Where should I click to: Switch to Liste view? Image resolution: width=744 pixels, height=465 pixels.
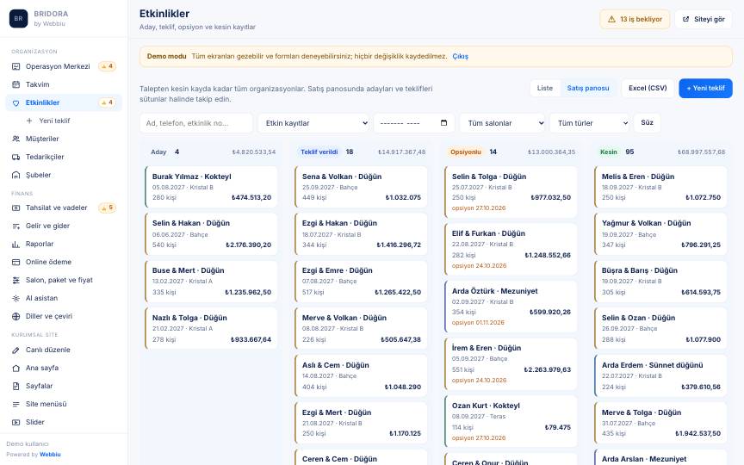tap(545, 88)
